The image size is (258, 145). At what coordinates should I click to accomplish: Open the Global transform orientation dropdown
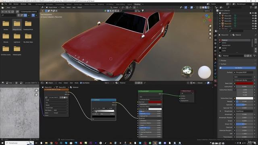115,7
